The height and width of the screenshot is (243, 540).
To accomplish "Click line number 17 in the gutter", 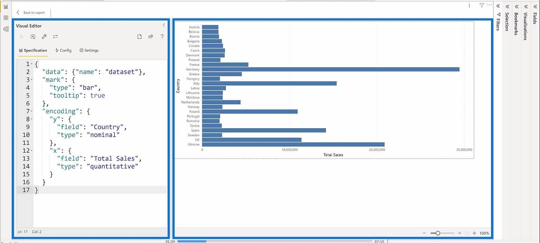I will pos(26,190).
